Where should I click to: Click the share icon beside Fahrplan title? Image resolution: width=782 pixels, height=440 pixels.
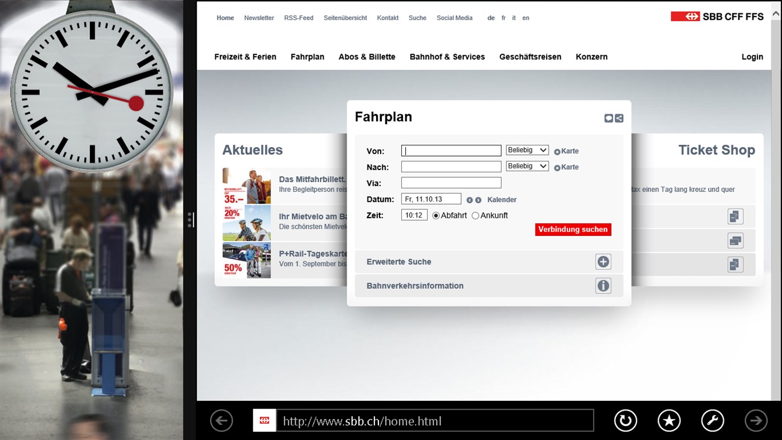(619, 119)
